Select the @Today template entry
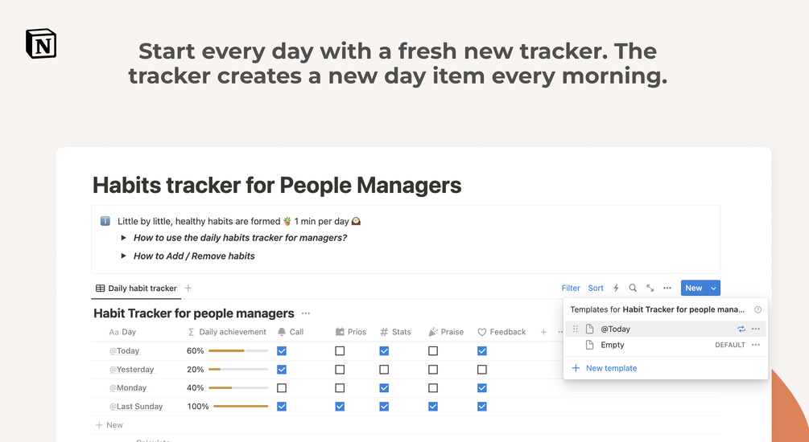The height and width of the screenshot is (442, 809). click(616, 329)
